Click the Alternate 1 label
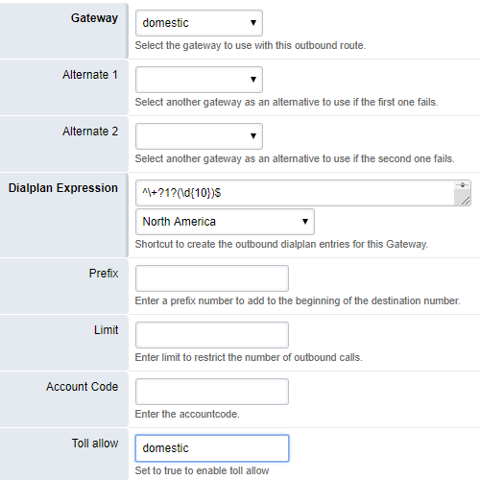Image resolution: width=480 pixels, height=480 pixels. [90, 75]
